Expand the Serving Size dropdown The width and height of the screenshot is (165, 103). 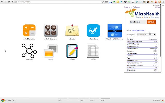[x=146, y=35]
